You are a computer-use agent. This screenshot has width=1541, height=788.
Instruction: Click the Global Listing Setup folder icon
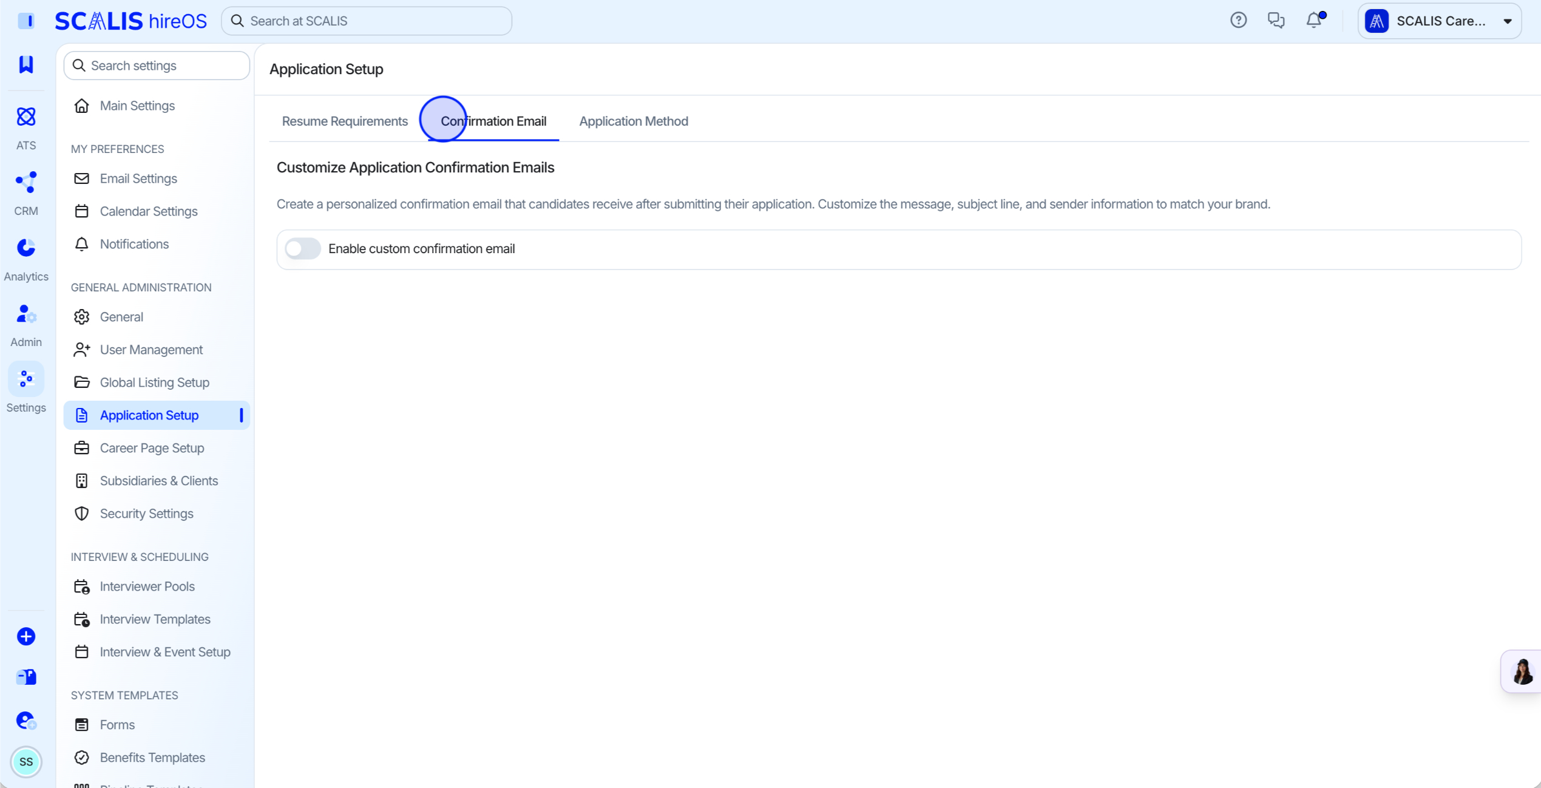click(81, 382)
